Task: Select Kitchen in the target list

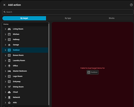Action: point(16,34)
